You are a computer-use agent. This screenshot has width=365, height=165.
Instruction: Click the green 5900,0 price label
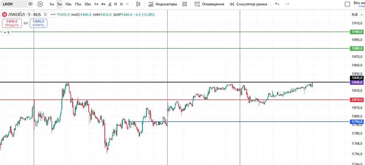click(x=357, y=32)
